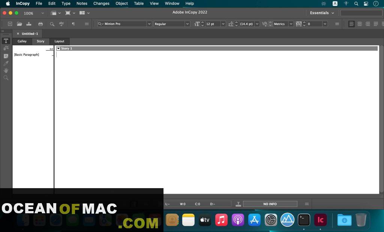Click the Align Right paragraph icon

coord(367,24)
